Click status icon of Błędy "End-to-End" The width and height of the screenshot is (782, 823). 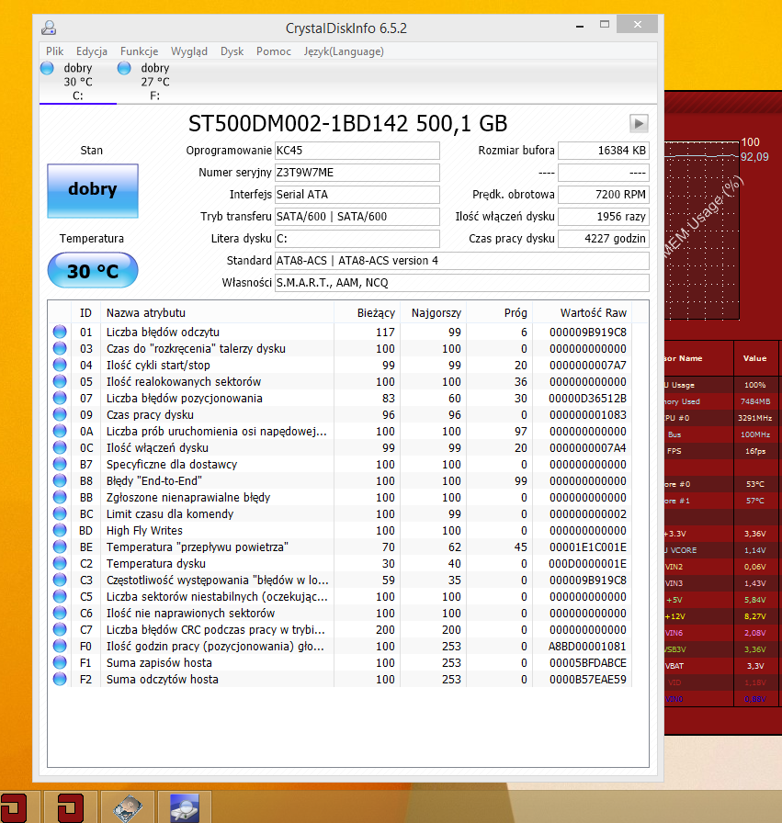pos(60,480)
